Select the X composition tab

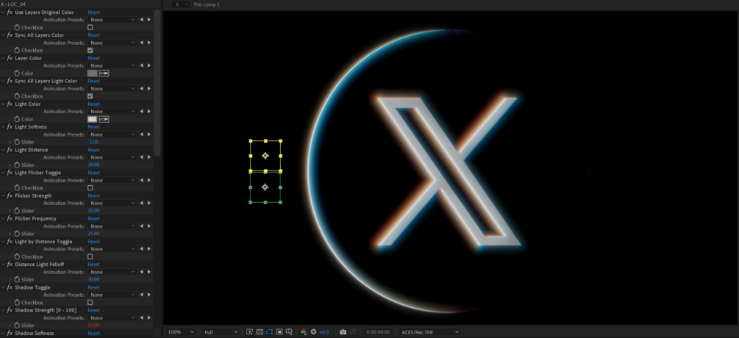click(177, 4)
